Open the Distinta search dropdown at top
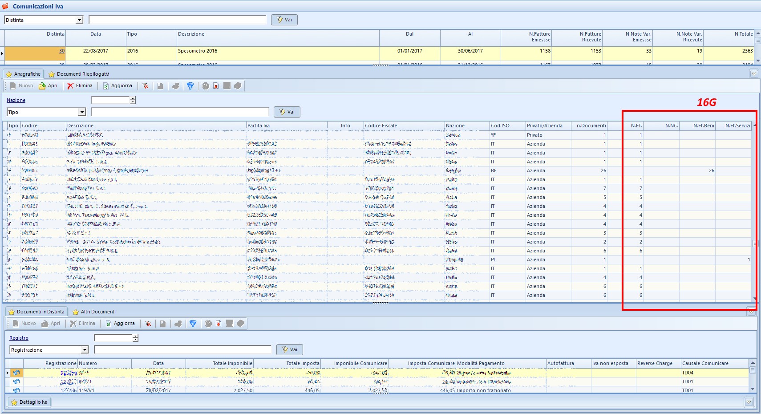 (79, 20)
